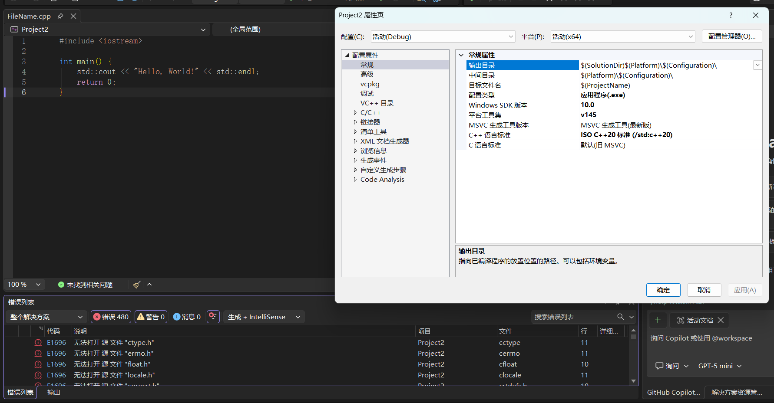The image size is (774, 403).
Task: Select 常规 in the property tree
Action: (367, 65)
